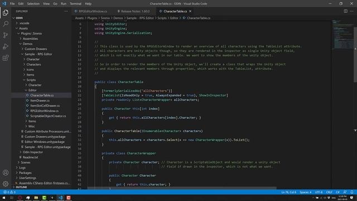Click Spaces: 4 indentation setting
This screenshot has height=201, width=357.
(x=305, y=192)
